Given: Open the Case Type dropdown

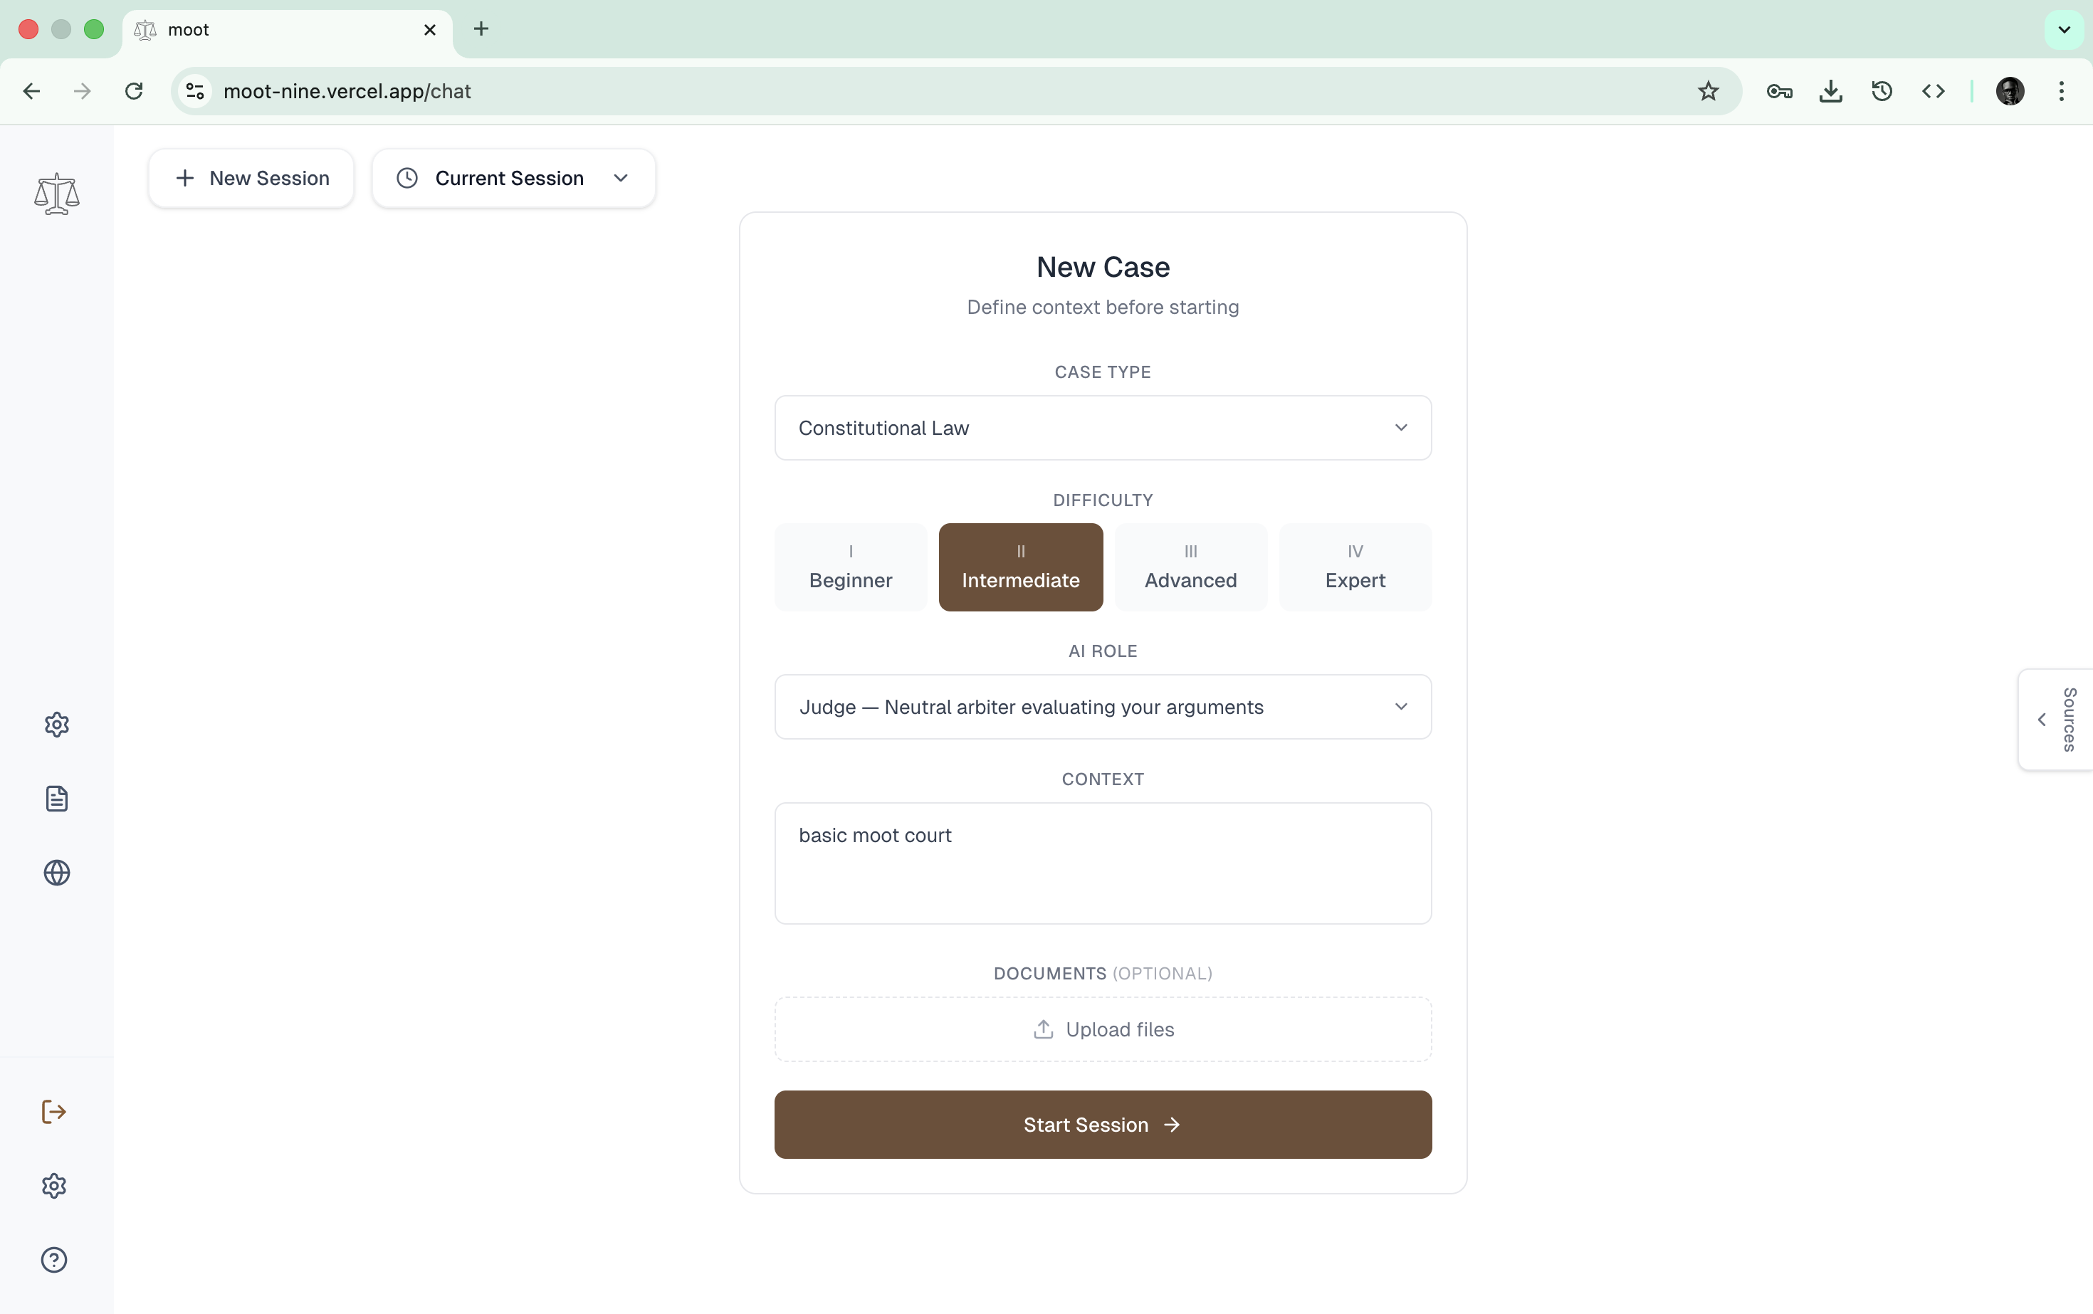Looking at the screenshot, I should 1102,428.
